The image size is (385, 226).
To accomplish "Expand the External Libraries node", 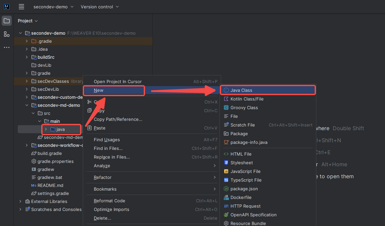I will 20,201.
